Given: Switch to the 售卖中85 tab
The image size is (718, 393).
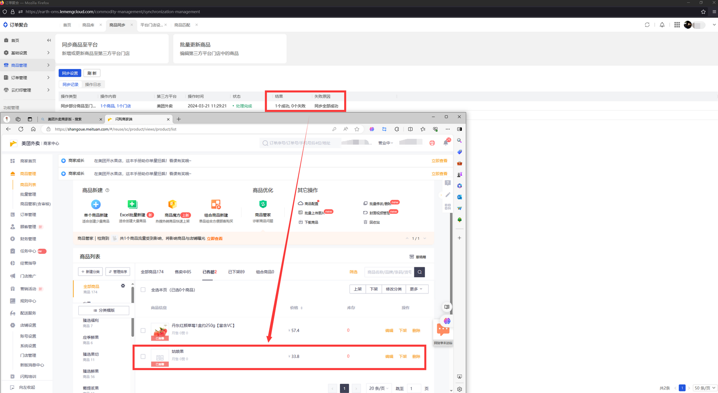Looking at the screenshot, I should tap(183, 272).
